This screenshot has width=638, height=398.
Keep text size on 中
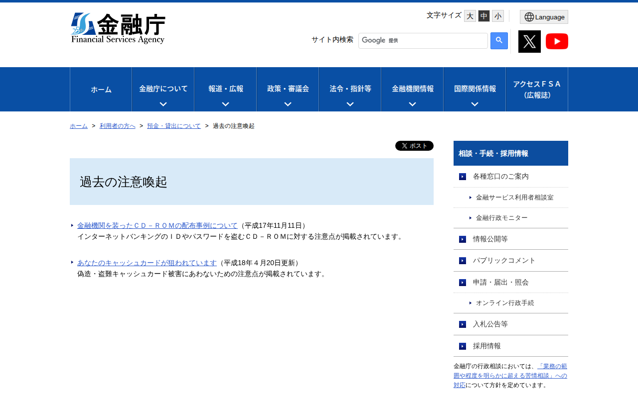click(483, 15)
